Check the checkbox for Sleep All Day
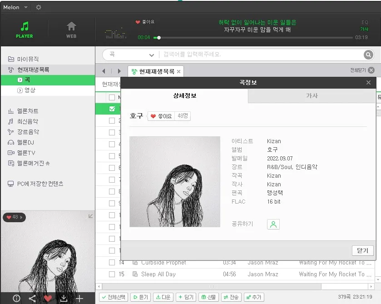The image size is (381, 304). [112, 274]
